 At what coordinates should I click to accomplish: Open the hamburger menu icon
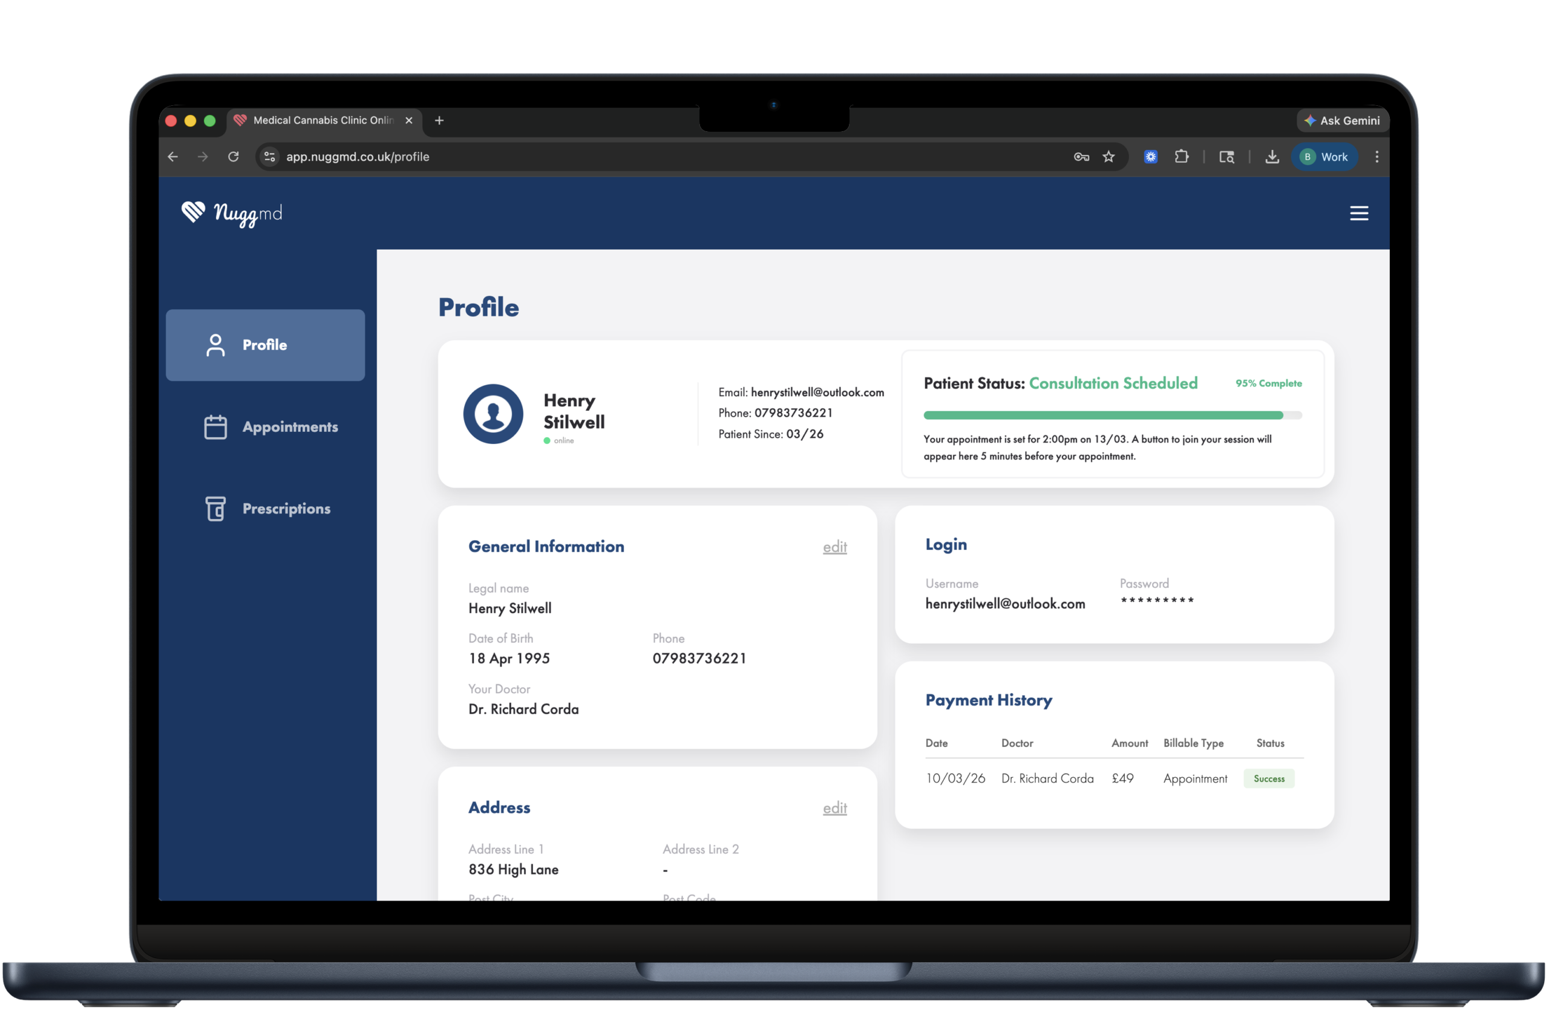[x=1358, y=213]
